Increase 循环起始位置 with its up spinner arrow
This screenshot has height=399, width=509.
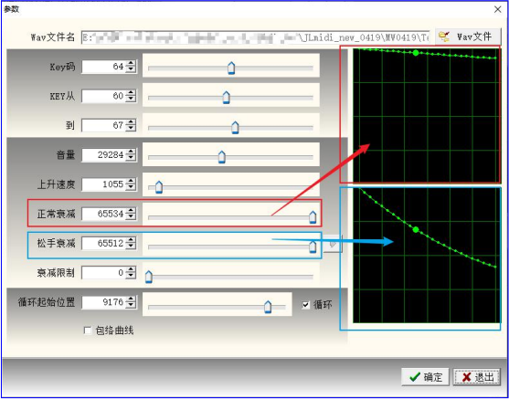click(131, 299)
